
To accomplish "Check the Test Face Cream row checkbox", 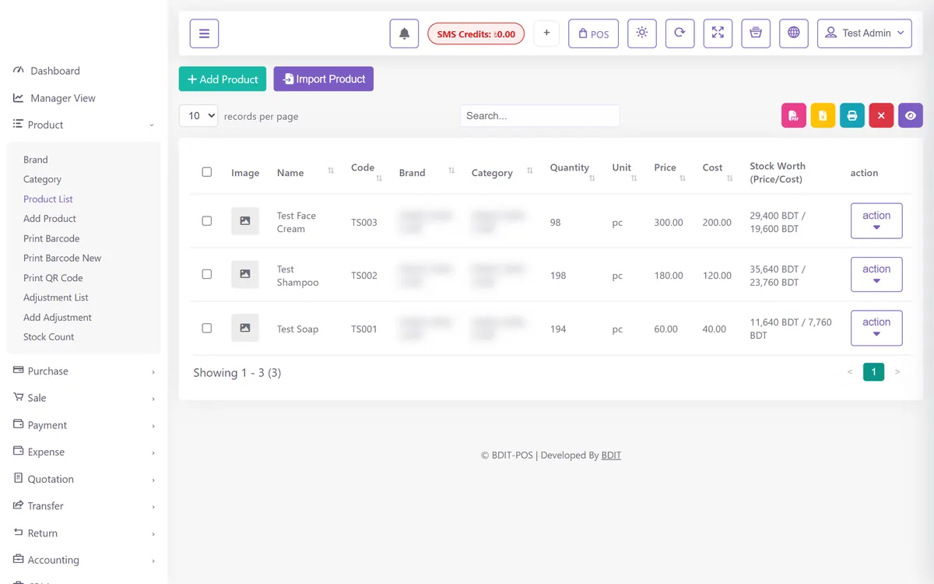I will tap(206, 221).
